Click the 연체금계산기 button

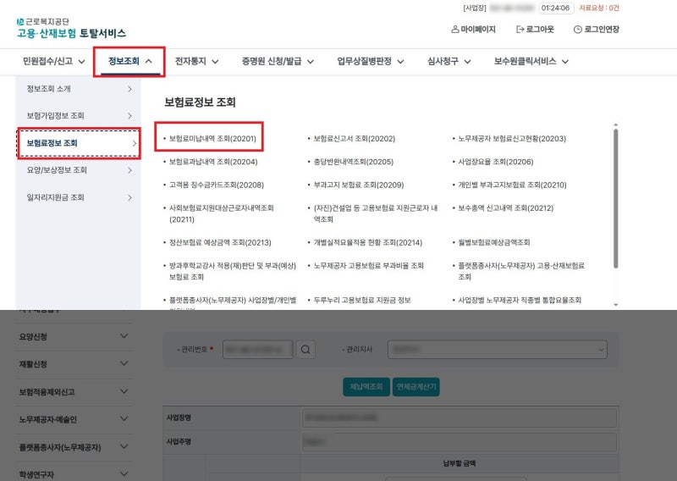pos(416,386)
